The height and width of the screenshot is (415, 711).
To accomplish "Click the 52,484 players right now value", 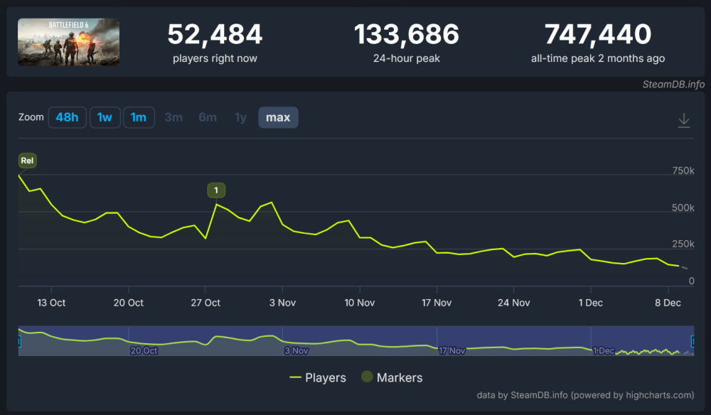I will coord(215,34).
